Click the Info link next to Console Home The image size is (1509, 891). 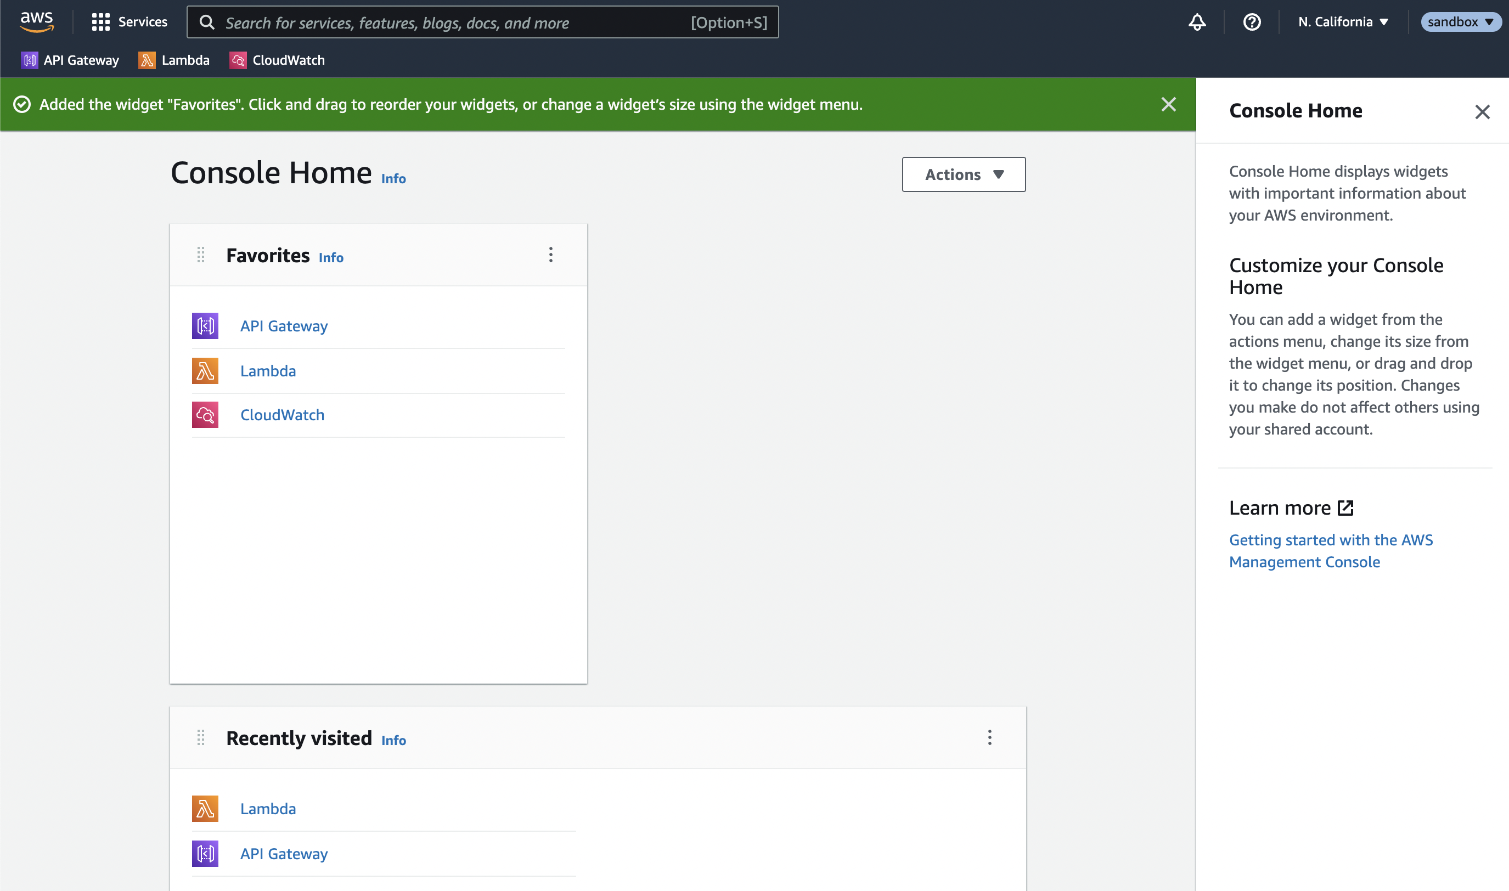393,178
